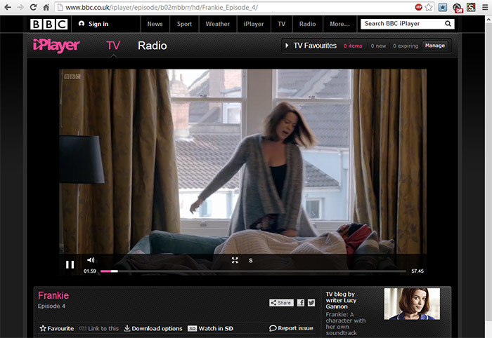Switch to Watch in SD

[x=211, y=328]
